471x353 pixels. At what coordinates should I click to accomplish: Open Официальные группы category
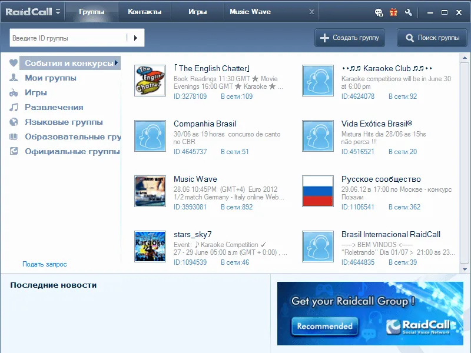(x=72, y=151)
